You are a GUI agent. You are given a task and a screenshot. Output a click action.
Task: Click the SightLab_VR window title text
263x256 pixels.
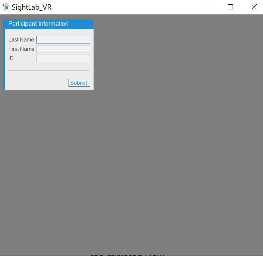coord(31,7)
